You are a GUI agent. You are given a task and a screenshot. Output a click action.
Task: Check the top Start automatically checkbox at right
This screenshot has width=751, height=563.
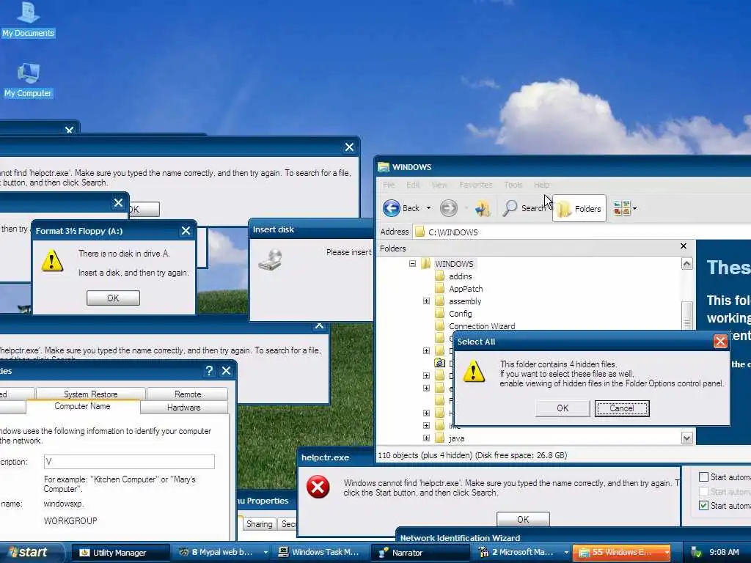(703, 476)
